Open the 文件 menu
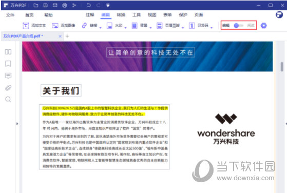This screenshot has height=193, width=287. pyautogui.click(x=10, y=15)
